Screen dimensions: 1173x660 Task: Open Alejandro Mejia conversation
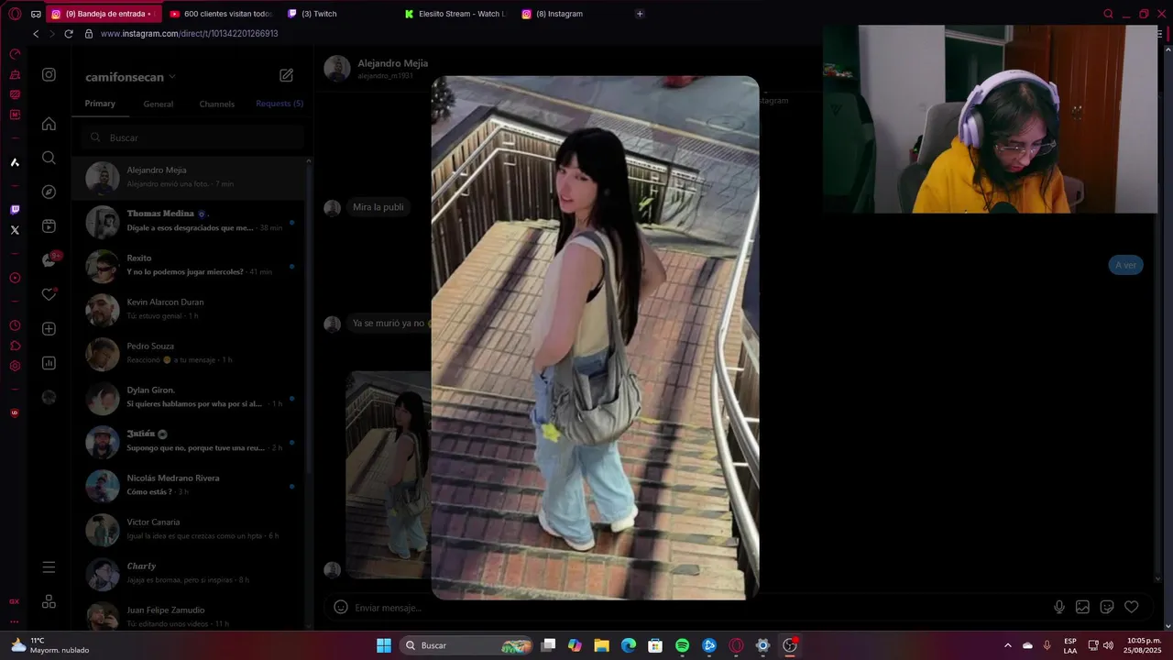(190, 178)
